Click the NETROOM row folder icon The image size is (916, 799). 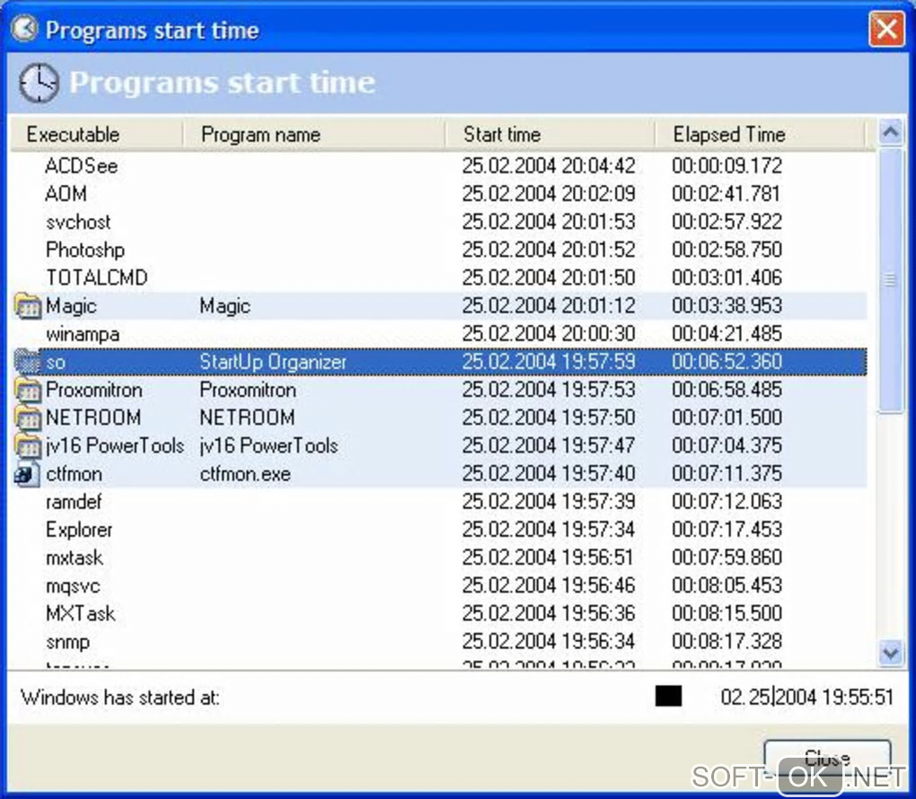[x=27, y=418]
